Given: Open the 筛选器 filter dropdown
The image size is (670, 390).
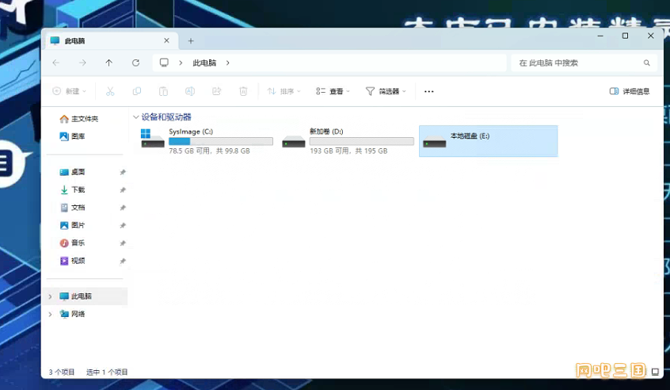Looking at the screenshot, I should click(386, 91).
